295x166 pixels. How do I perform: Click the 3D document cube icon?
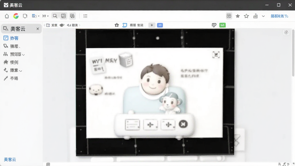pos(126,60)
